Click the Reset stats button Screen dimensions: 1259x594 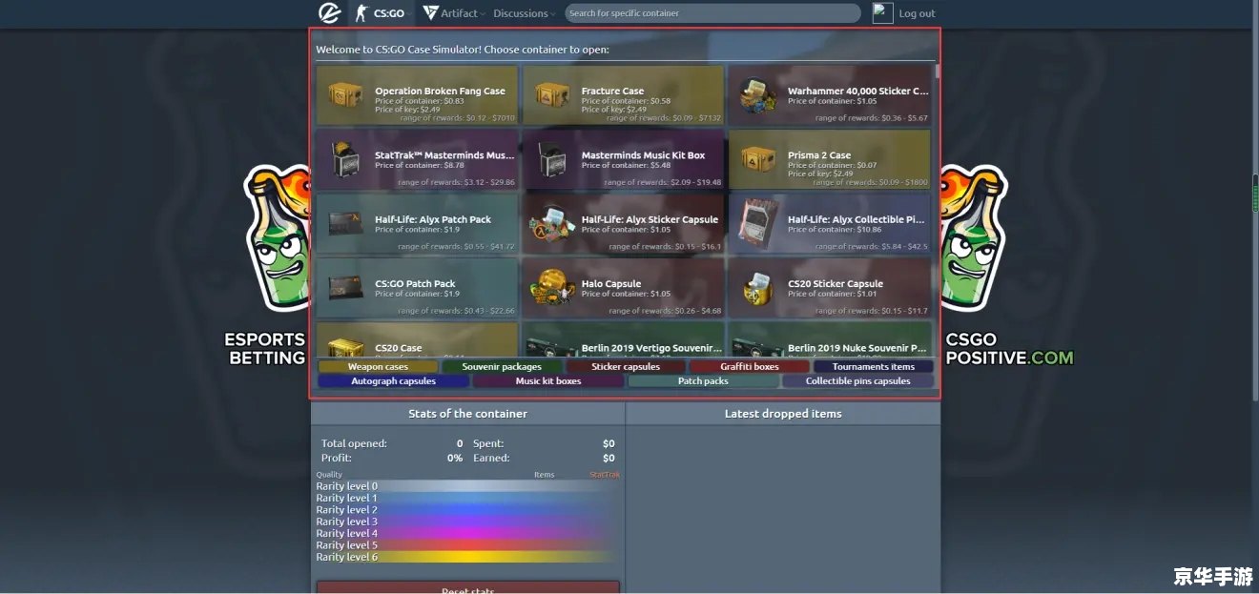[467, 588]
